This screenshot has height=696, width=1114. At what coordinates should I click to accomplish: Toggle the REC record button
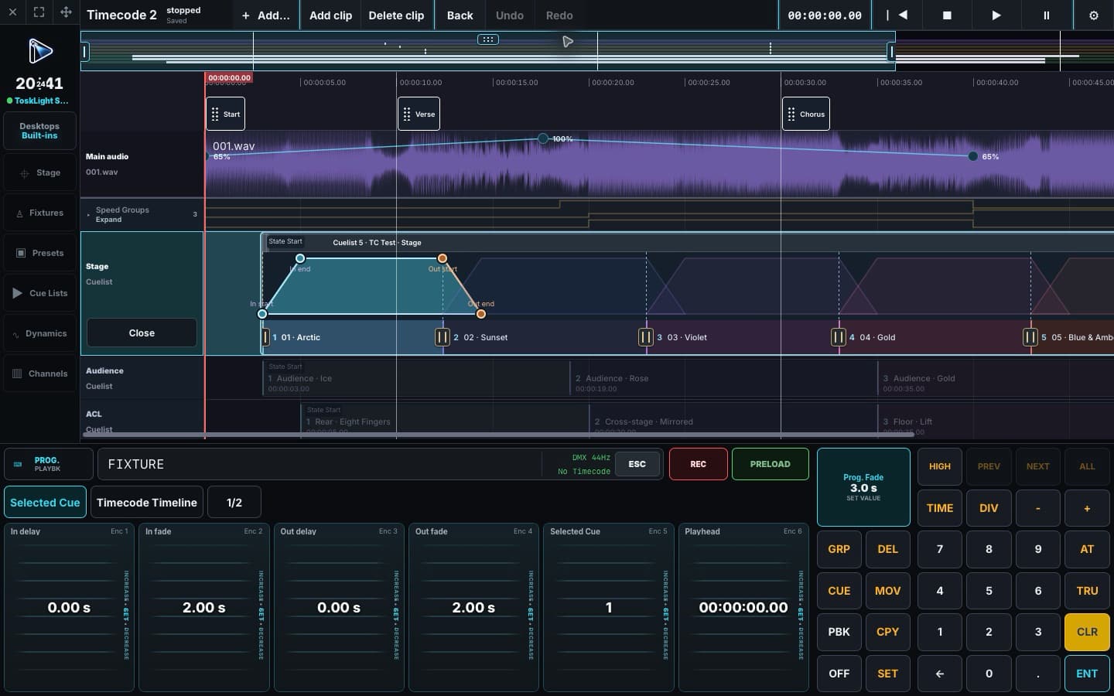pos(698,464)
